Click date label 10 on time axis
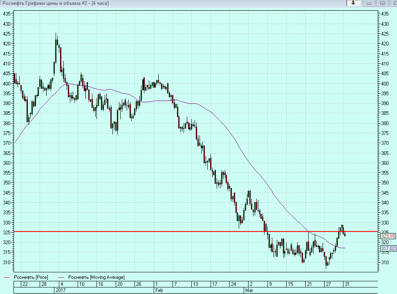This screenshot has height=294, width=397. (82, 284)
